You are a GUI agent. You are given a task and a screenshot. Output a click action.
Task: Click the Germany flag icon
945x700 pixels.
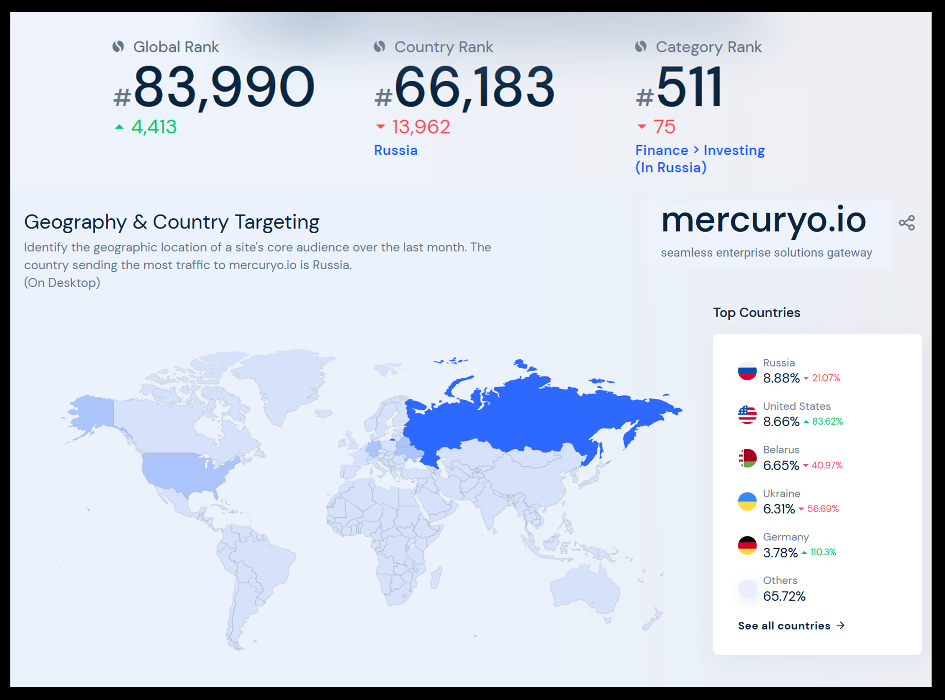point(747,545)
